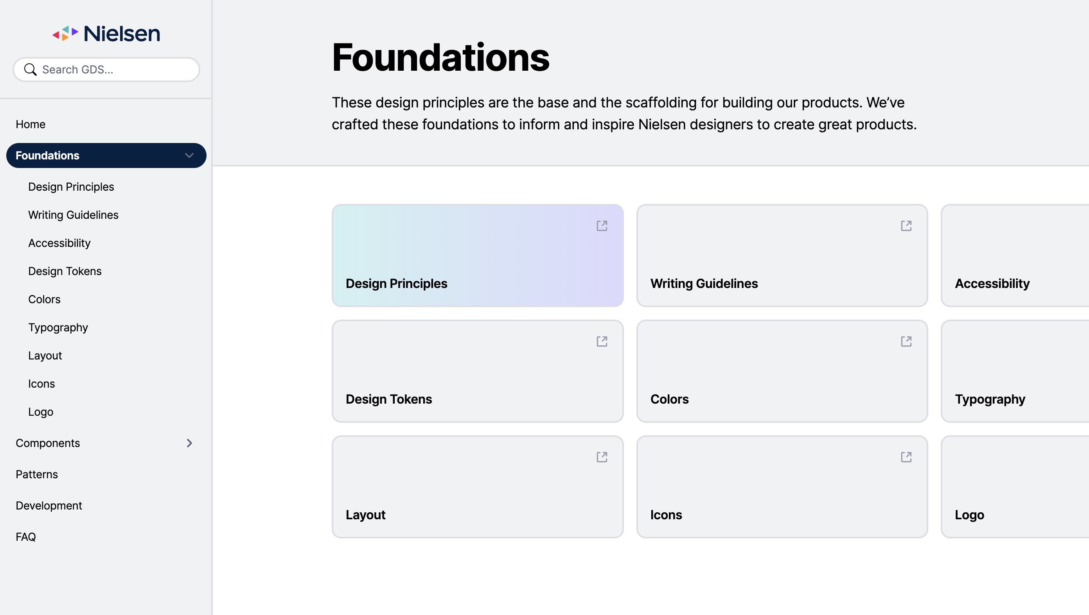The image size is (1089, 615).
Task: Select Foundations in the sidebar navigation
Action: pos(47,156)
